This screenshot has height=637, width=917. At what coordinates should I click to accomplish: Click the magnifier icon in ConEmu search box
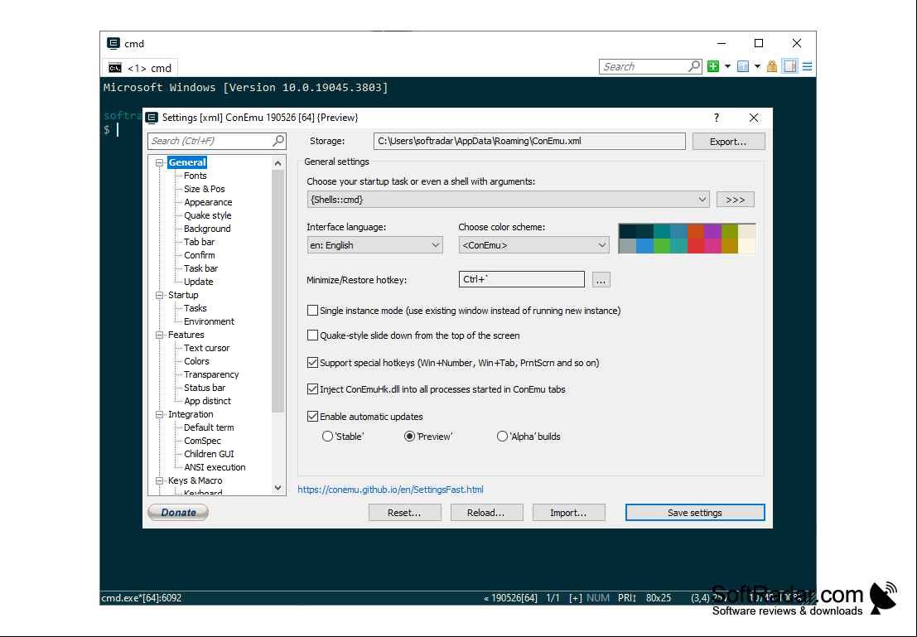[x=694, y=66]
